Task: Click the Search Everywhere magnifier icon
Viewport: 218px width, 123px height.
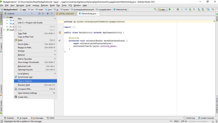Action: [x=213, y=10]
